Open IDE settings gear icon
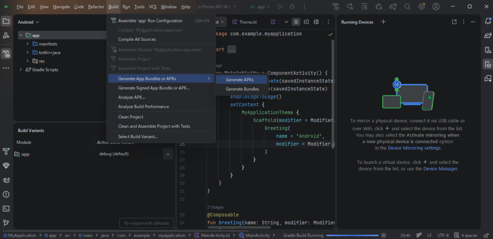 coord(422,7)
